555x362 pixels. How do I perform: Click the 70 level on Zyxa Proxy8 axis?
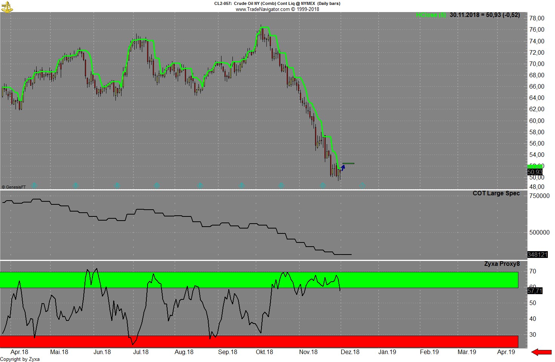[533, 271]
